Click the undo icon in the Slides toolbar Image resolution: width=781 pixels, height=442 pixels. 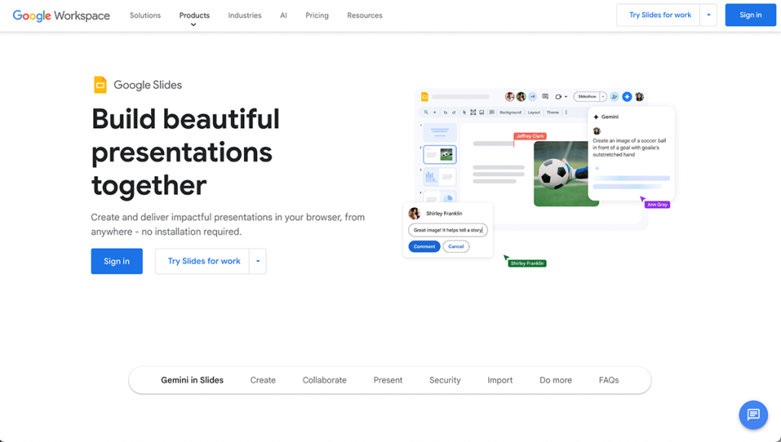(445, 110)
